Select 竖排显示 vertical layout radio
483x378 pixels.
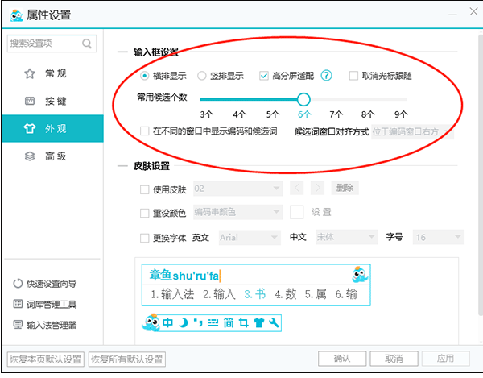202,76
